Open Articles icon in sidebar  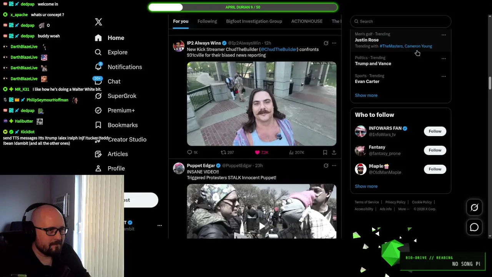tap(98, 154)
